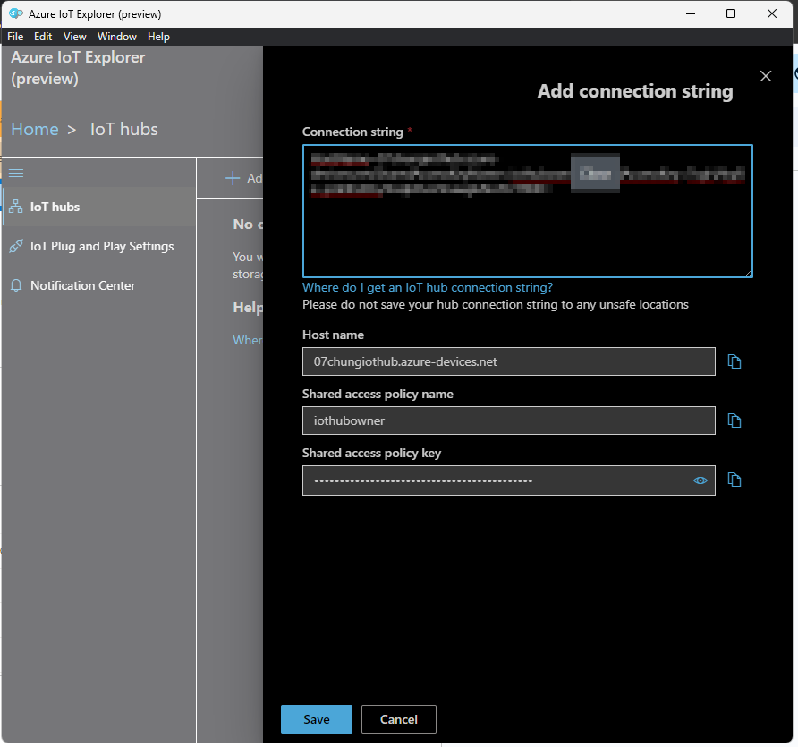Open the File menu
798x747 pixels.
15,37
